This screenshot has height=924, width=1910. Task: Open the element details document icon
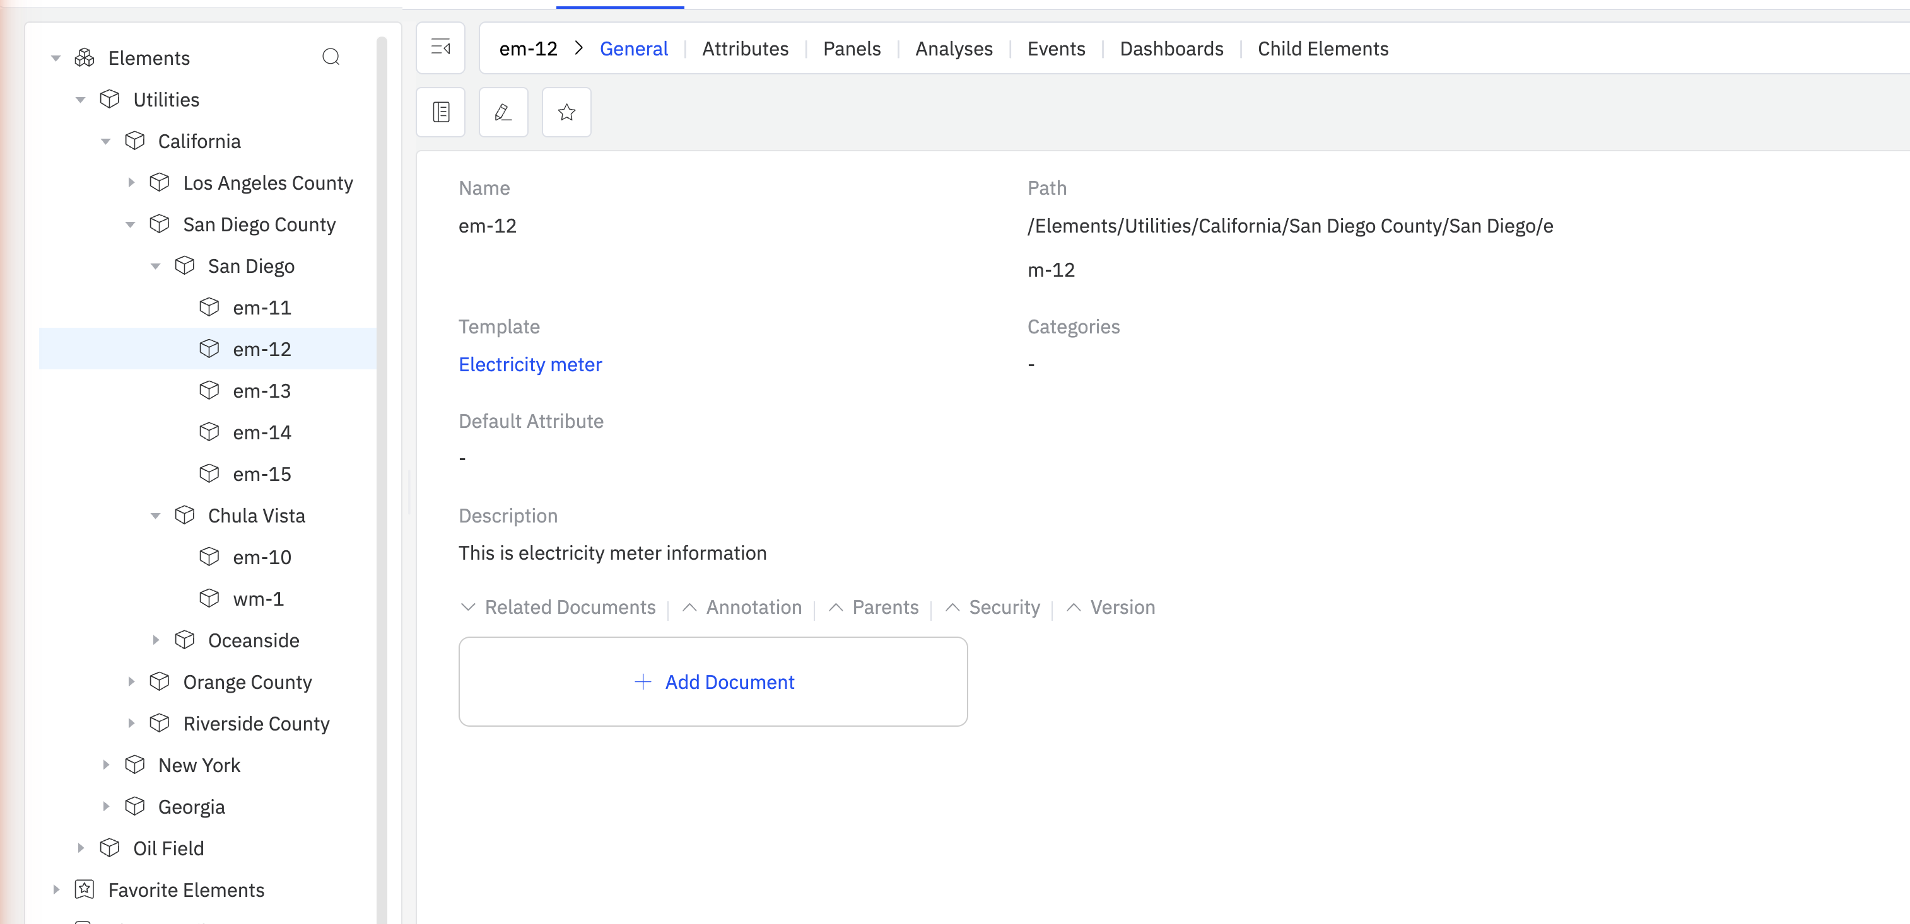440,112
